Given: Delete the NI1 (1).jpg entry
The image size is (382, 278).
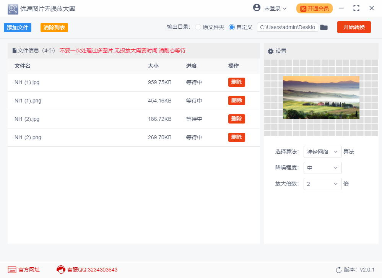Looking at the screenshot, I should [237, 82].
